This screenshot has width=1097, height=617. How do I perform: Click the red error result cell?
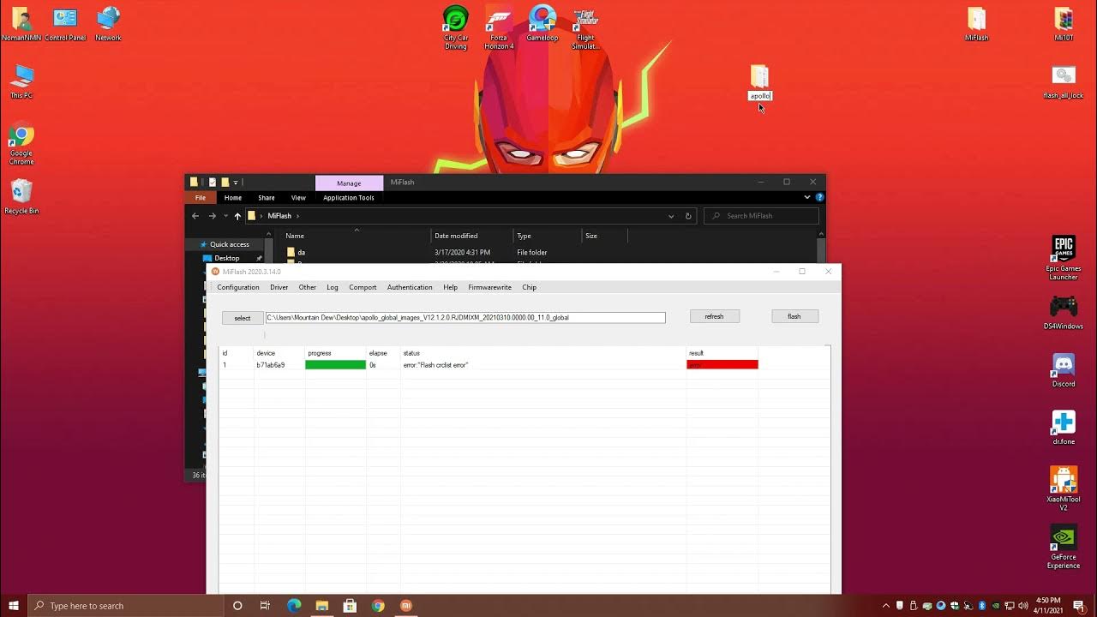722,365
